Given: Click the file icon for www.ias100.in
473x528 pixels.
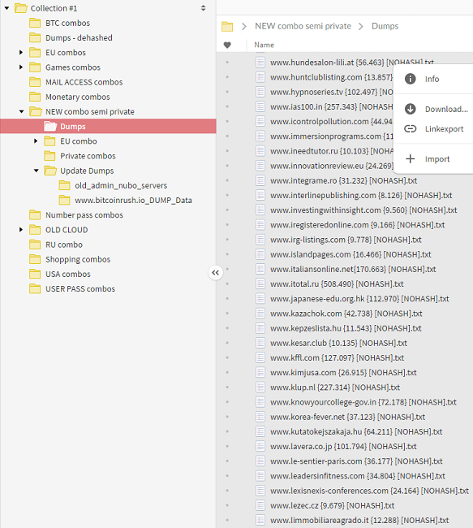Looking at the screenshot, I should 260,106.
